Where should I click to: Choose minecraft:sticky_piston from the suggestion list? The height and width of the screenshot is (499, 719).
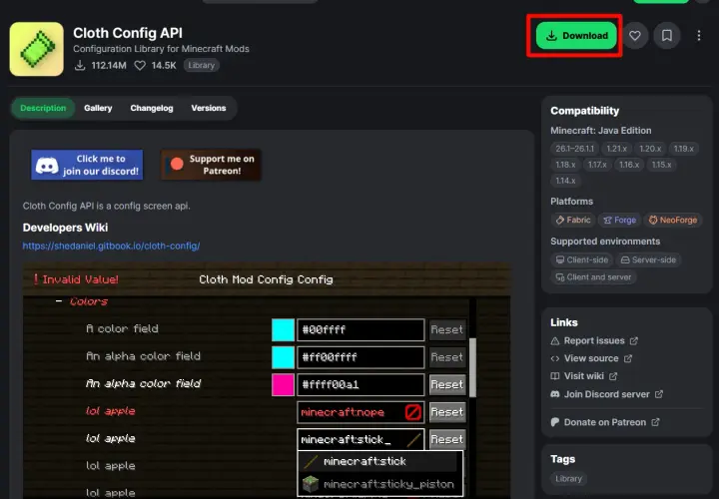378,484
